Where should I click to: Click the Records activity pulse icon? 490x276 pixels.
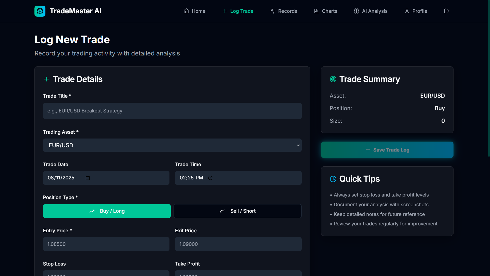[x=273, y=11]
